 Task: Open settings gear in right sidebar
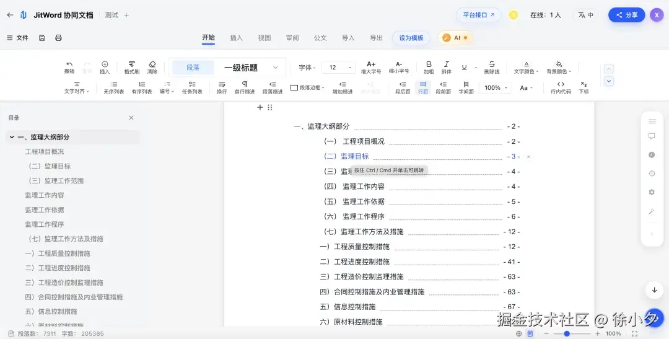[x=652, y=192]
